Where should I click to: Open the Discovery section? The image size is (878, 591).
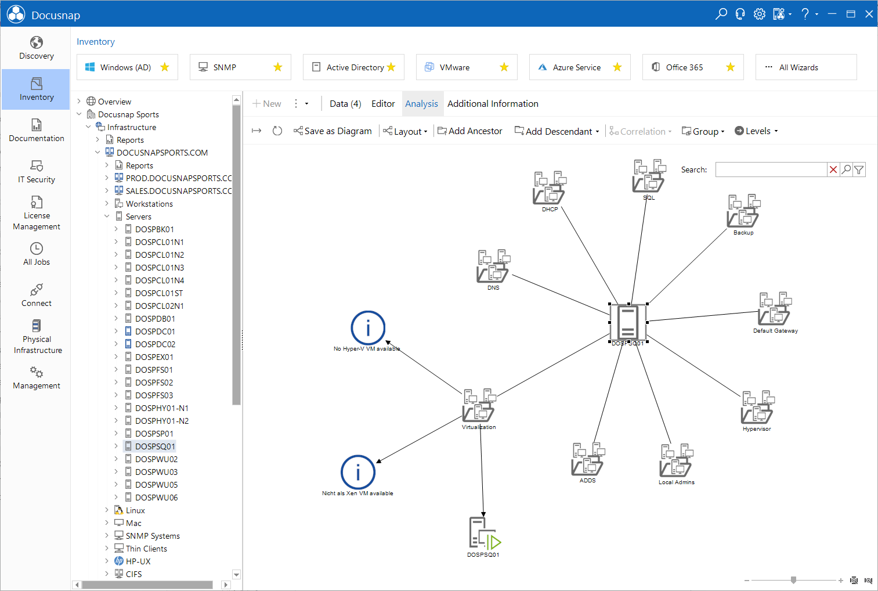[36, 48]
